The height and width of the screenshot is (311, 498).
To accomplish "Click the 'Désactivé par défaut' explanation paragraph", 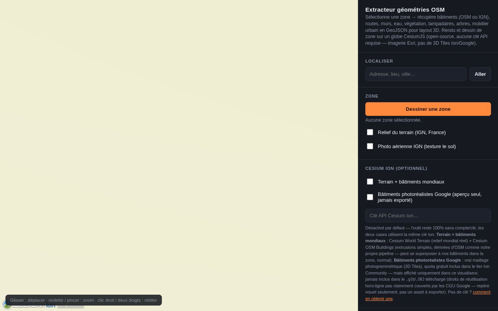I will (428, 263).
